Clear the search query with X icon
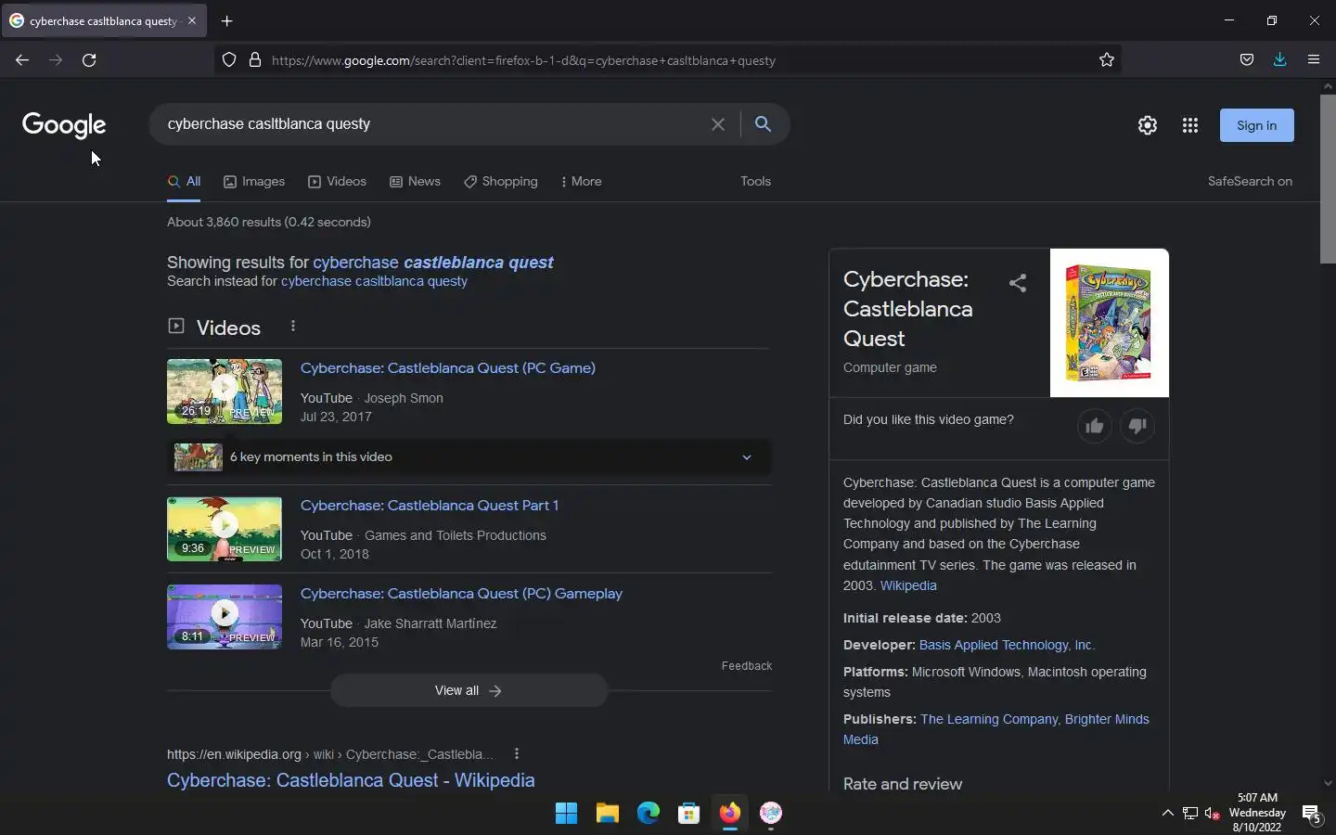The height and width of the screenshot is (835, 1336). click(x=718, y=124)
